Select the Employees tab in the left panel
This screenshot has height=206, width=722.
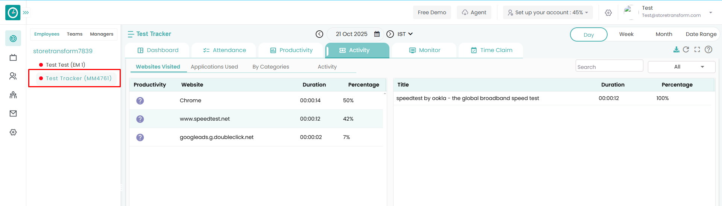tap(47, 34)
